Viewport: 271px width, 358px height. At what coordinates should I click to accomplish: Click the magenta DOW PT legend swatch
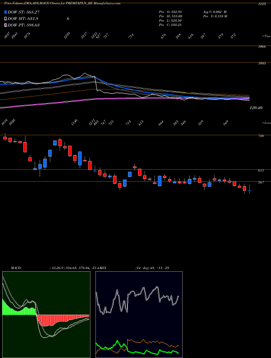pos(6,25)
